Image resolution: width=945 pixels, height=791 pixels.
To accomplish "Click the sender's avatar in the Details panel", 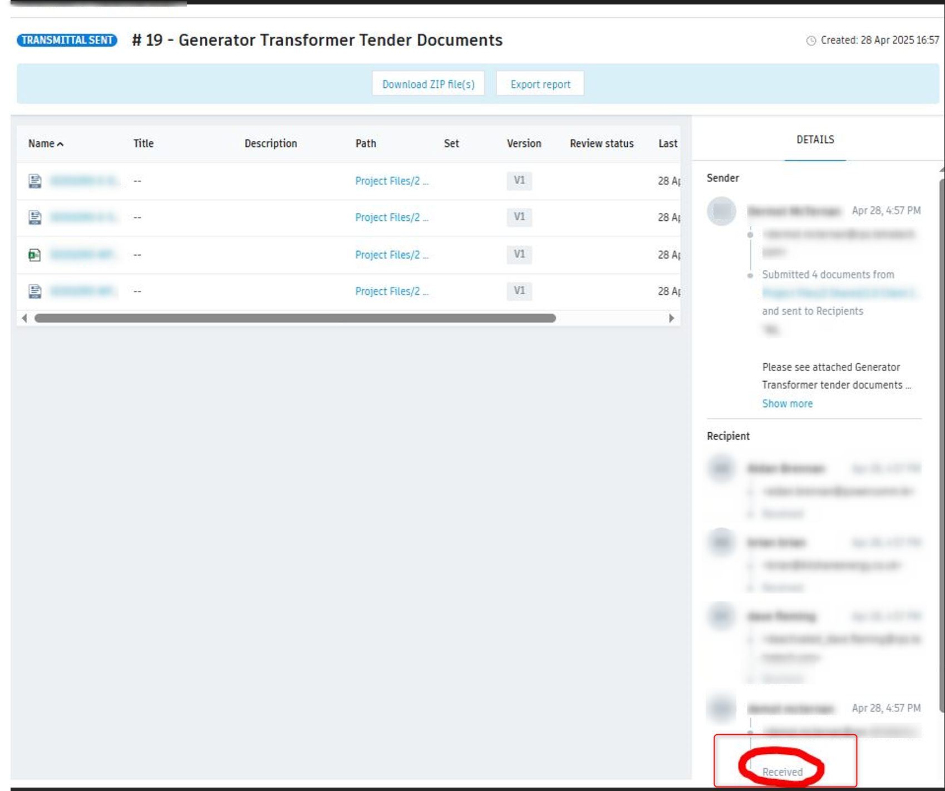I will [x=721, y=211].
